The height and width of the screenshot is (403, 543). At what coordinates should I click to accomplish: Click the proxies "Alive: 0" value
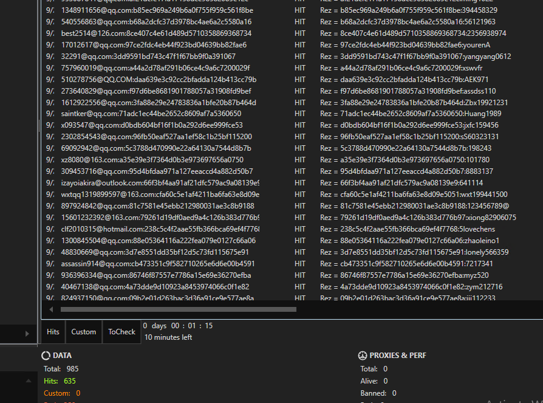(374, 381)
